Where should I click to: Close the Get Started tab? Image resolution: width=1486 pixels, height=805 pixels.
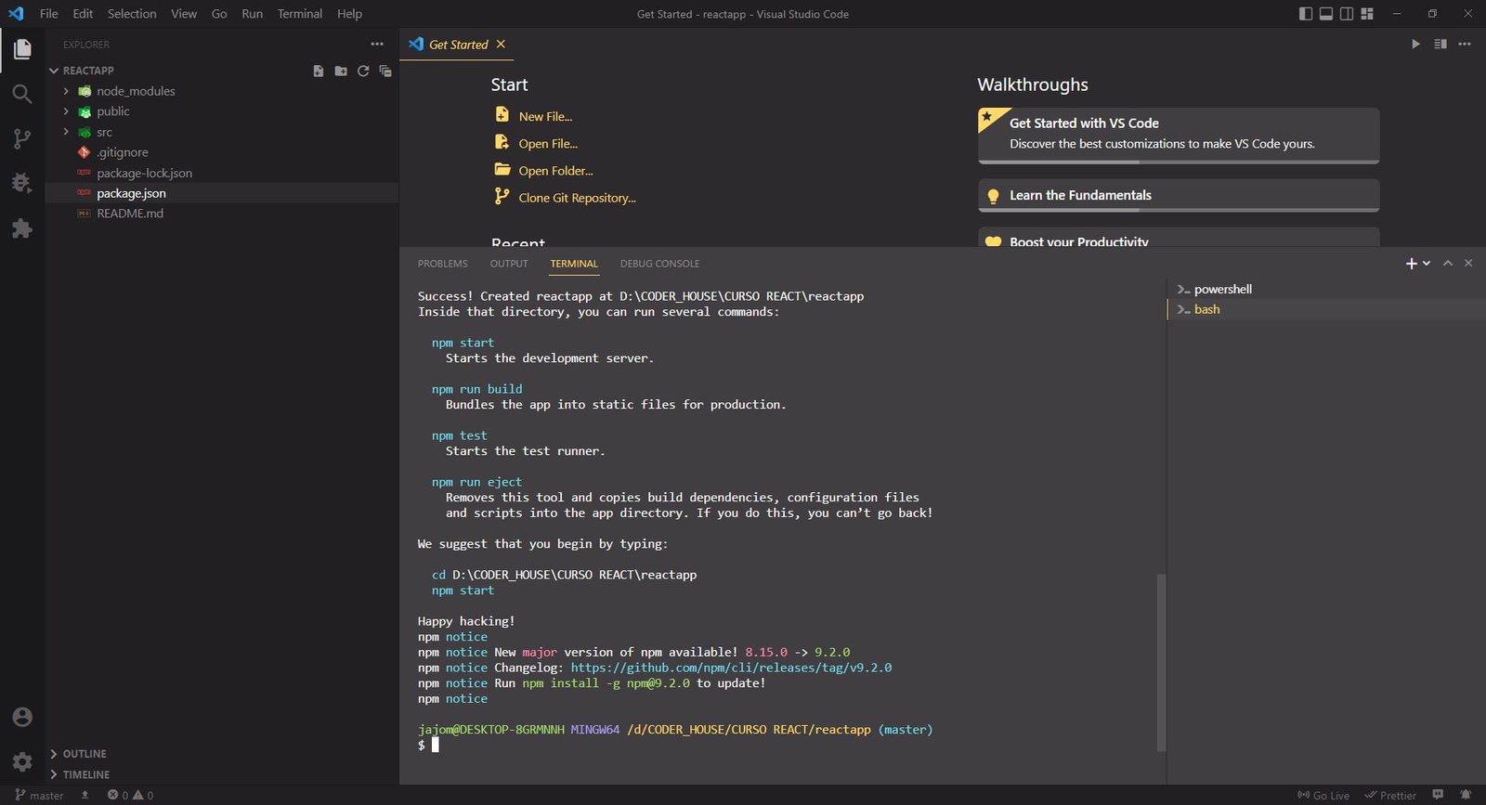point(501,44)
